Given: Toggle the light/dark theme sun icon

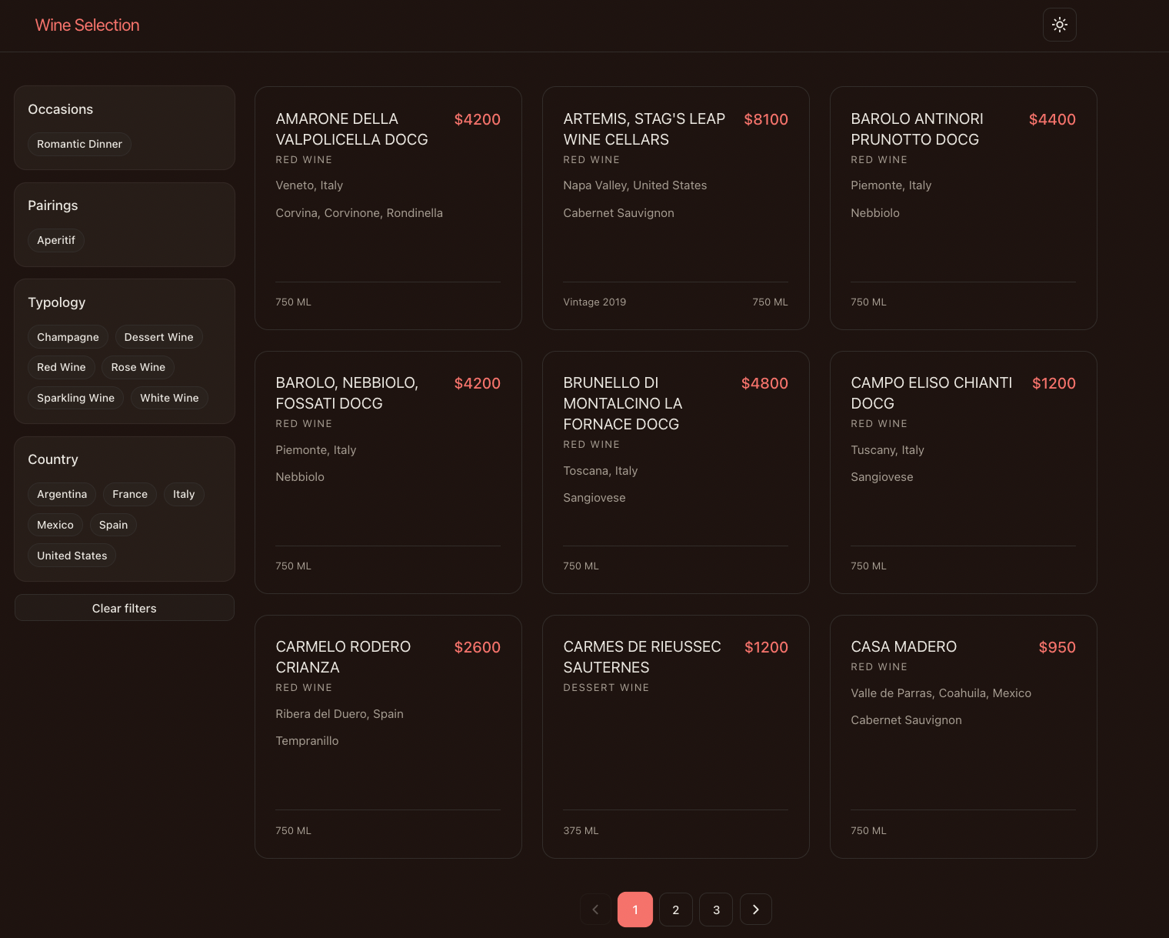Looking at the screenshot, I should (x=1059, y=25).
